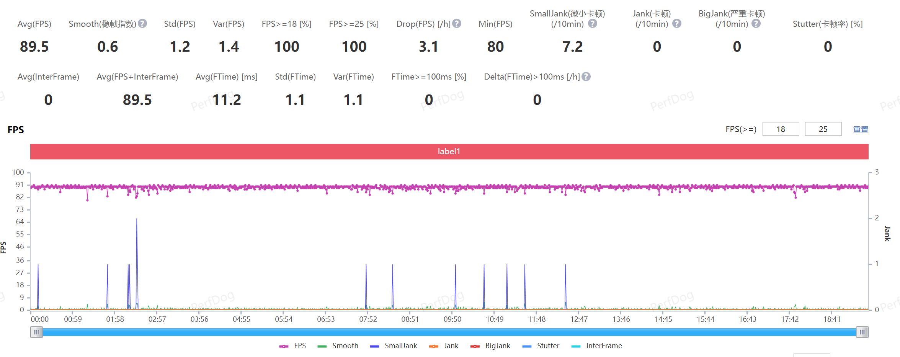Click right handle of timeline range slider
The width and height of the screenshot is (900, 357).
[862, 332]
